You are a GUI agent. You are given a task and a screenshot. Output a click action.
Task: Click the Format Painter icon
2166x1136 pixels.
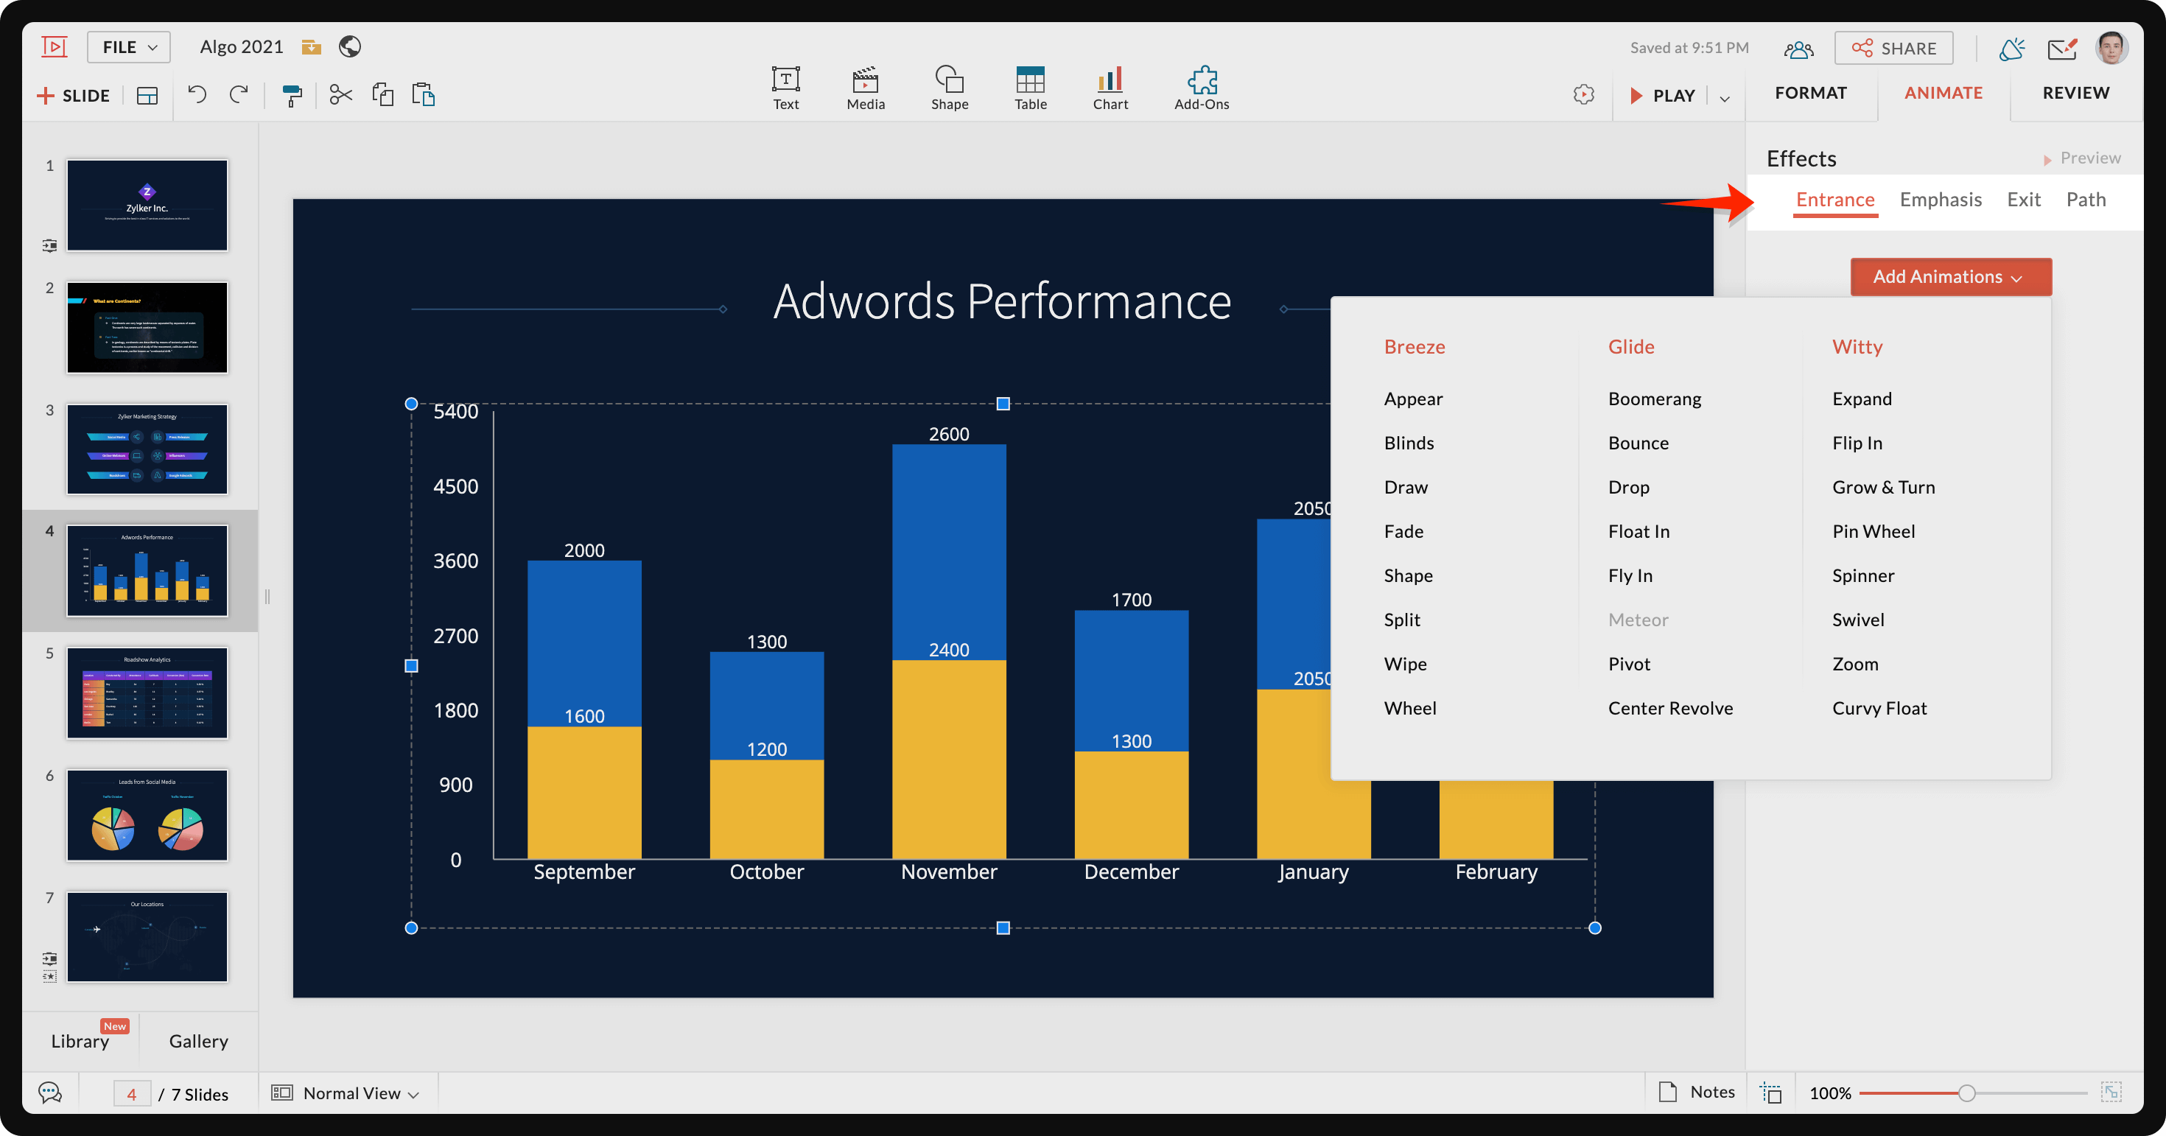click(x=291, y=95)
